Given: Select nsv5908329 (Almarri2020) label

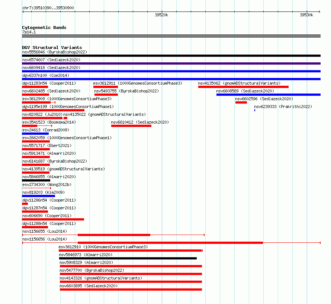Looking at the screenshot, I should (86, 262).
